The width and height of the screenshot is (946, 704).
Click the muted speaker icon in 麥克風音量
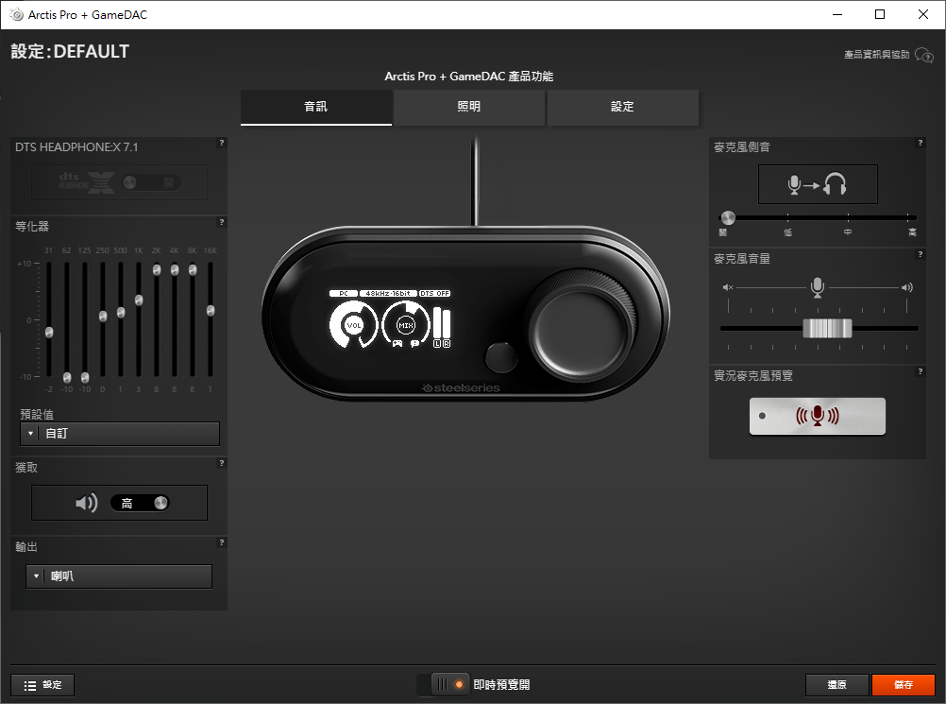click(728, 287)
